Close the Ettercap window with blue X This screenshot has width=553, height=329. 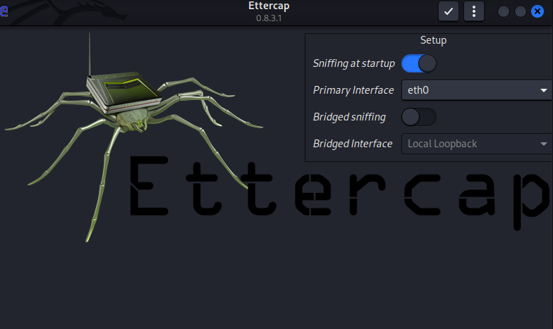coord(537,11)
